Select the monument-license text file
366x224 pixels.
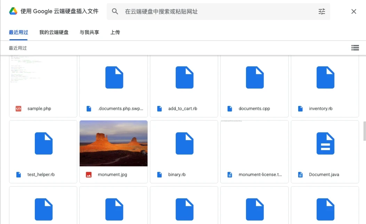[254, 152]
